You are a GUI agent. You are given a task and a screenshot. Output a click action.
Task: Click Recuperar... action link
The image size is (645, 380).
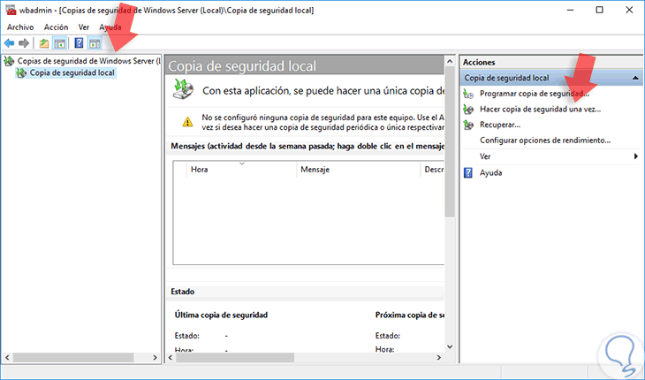[500, 125]
